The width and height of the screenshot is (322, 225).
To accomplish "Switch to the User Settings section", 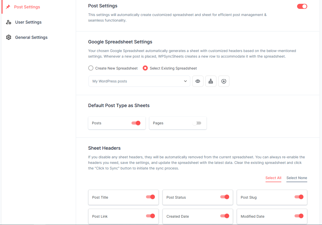I will tap(28, 22).
